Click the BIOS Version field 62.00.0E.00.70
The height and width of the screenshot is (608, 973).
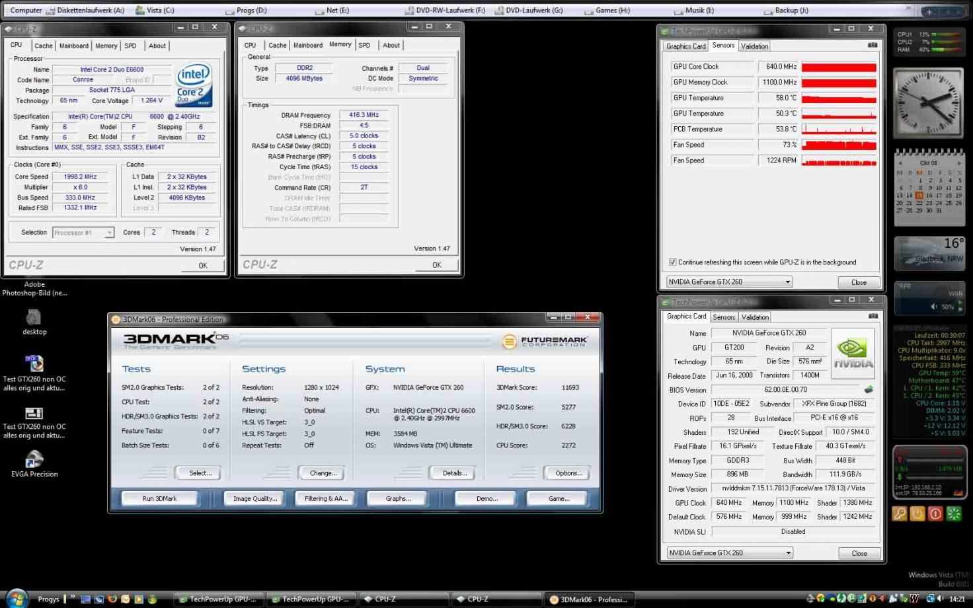[785, 390]
